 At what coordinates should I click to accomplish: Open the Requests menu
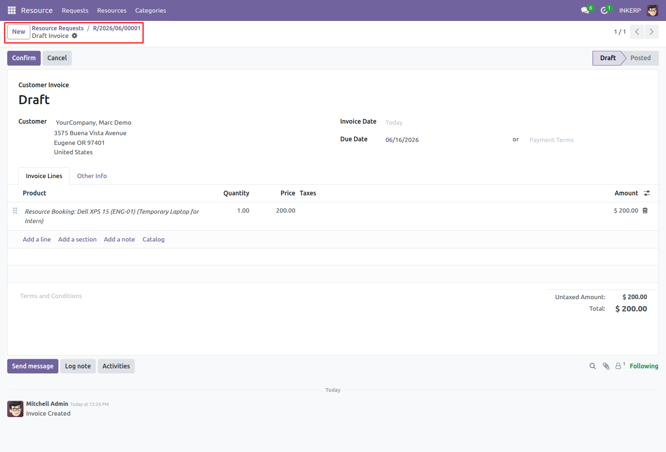pyautogui.click(x=75, y=10)
